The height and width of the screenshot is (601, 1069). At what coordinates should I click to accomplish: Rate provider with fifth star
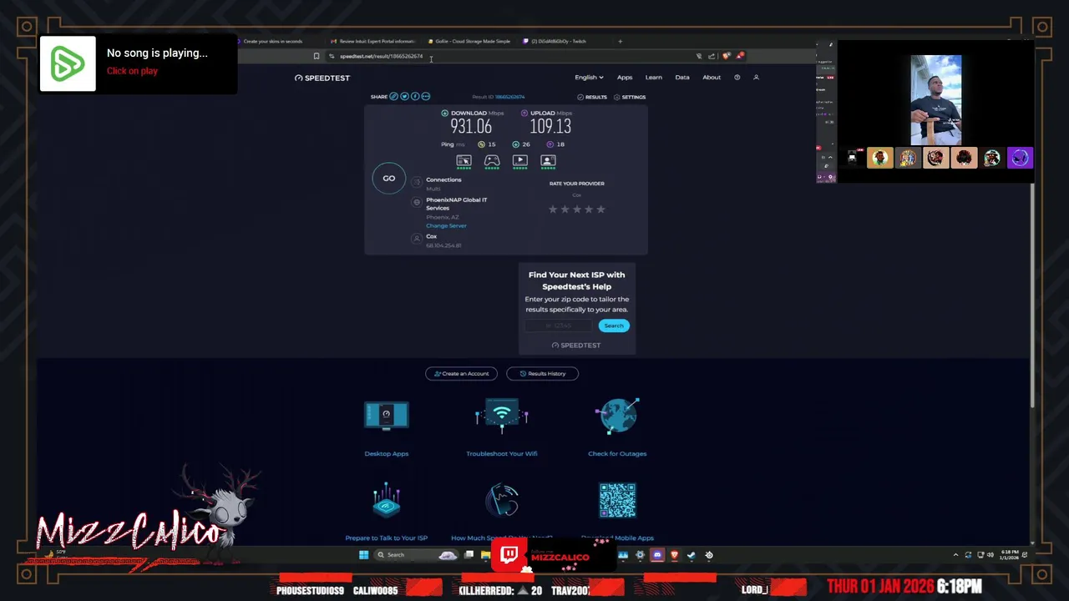pyautogui.click(x=600, y=210)
